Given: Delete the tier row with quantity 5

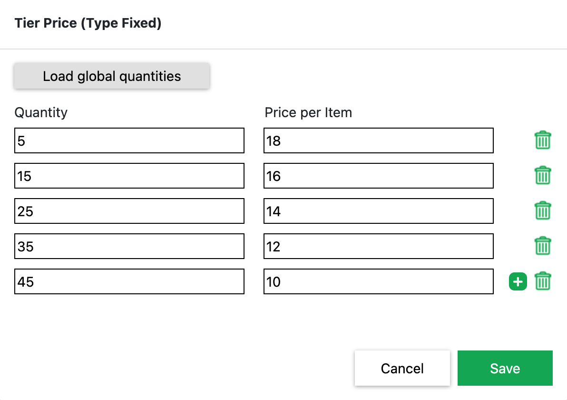Looking at the screenshot, I should click(543, 140).
